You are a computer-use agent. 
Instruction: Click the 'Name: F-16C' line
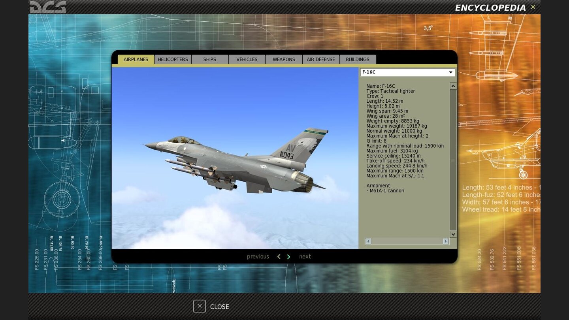tap(381, 86)
